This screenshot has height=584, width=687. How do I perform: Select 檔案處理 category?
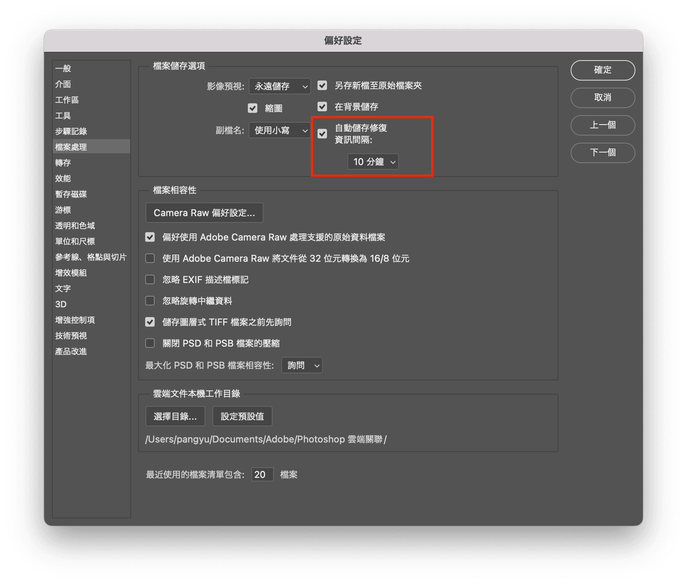91,147
